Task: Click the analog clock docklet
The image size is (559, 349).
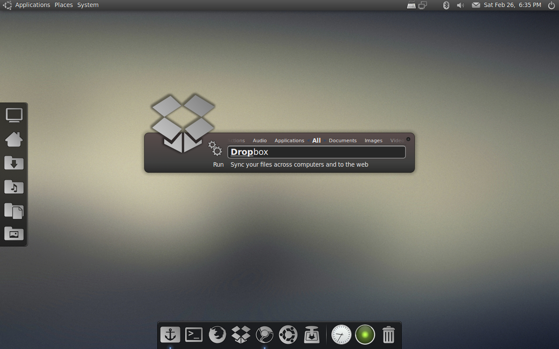Action: pyautogui.click(x=341, y=335)
